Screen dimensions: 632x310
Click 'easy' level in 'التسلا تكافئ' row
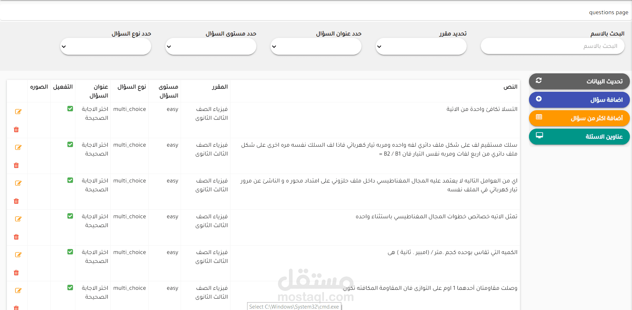tap(172, 109)
